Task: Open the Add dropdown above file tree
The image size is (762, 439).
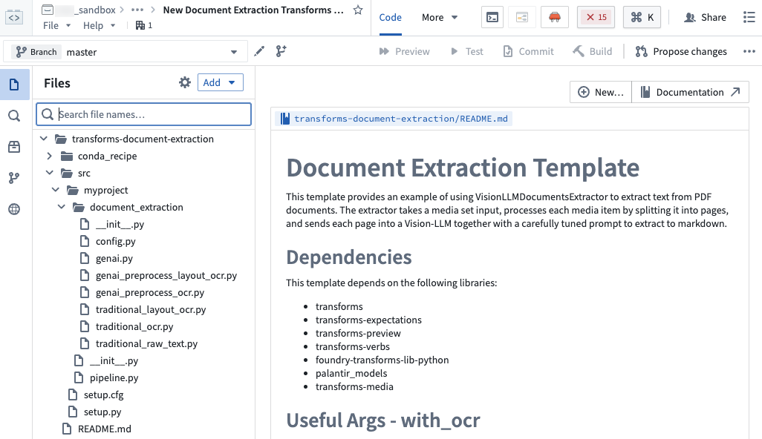Action: pyautogui.click(x=220, y=82)
